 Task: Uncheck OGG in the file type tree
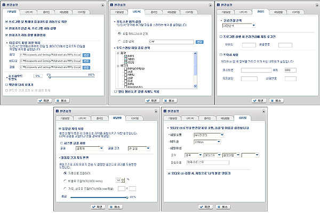pos(126,62)
